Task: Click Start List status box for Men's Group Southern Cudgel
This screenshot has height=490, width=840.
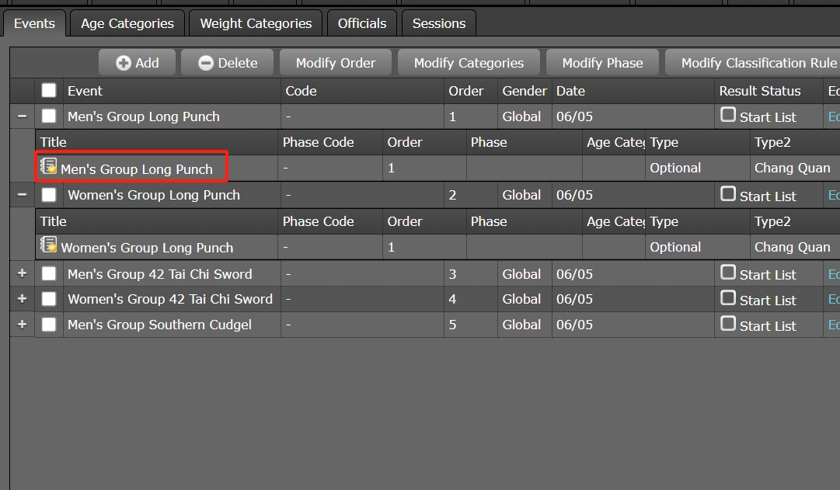Action: click(728, 323)
